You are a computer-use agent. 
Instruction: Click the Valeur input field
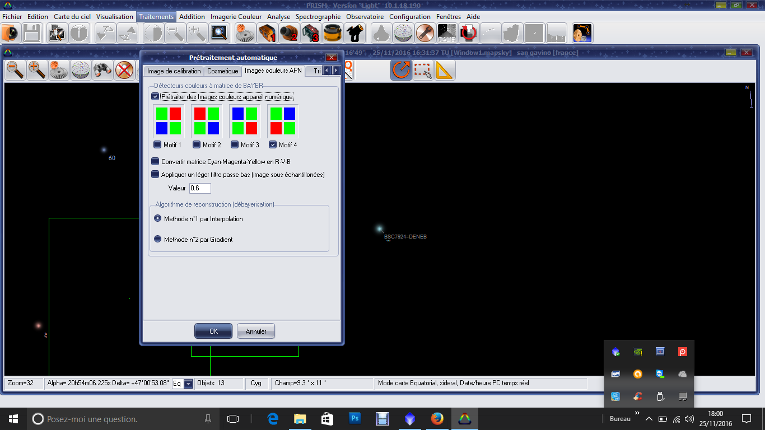[200, 188]
